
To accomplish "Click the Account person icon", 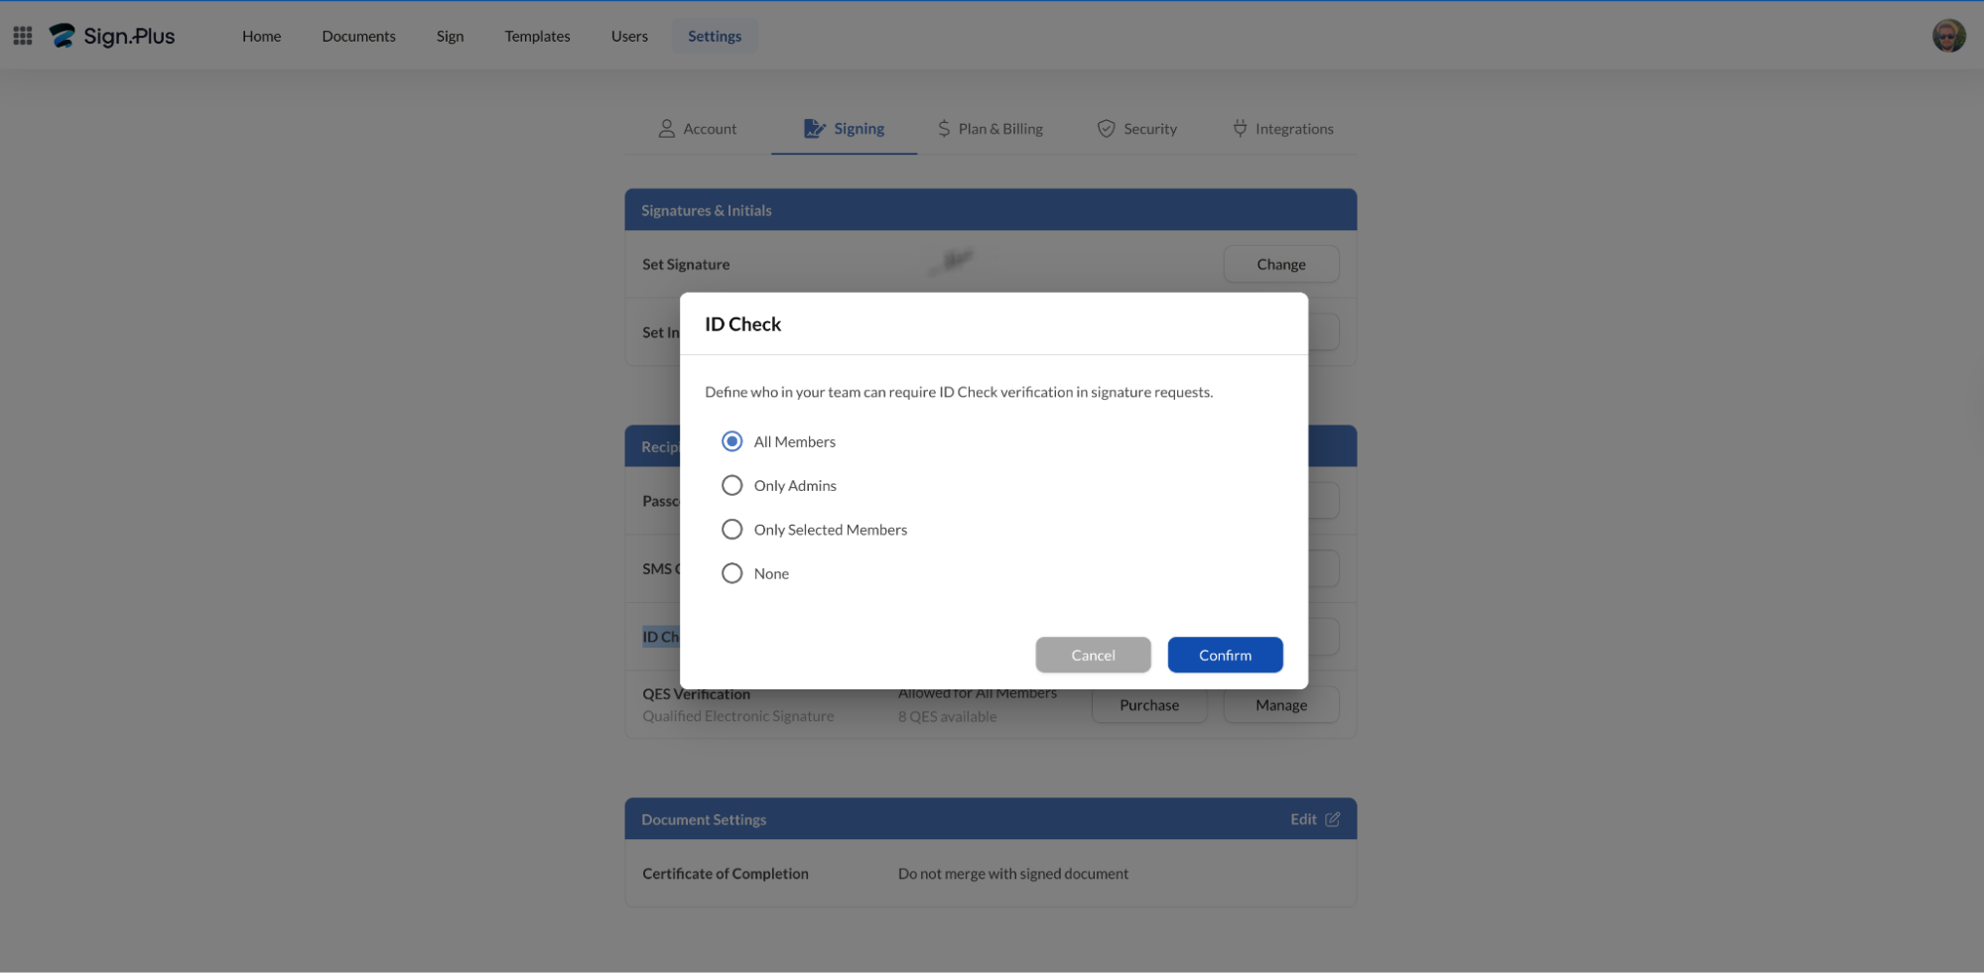I will 666,129.
